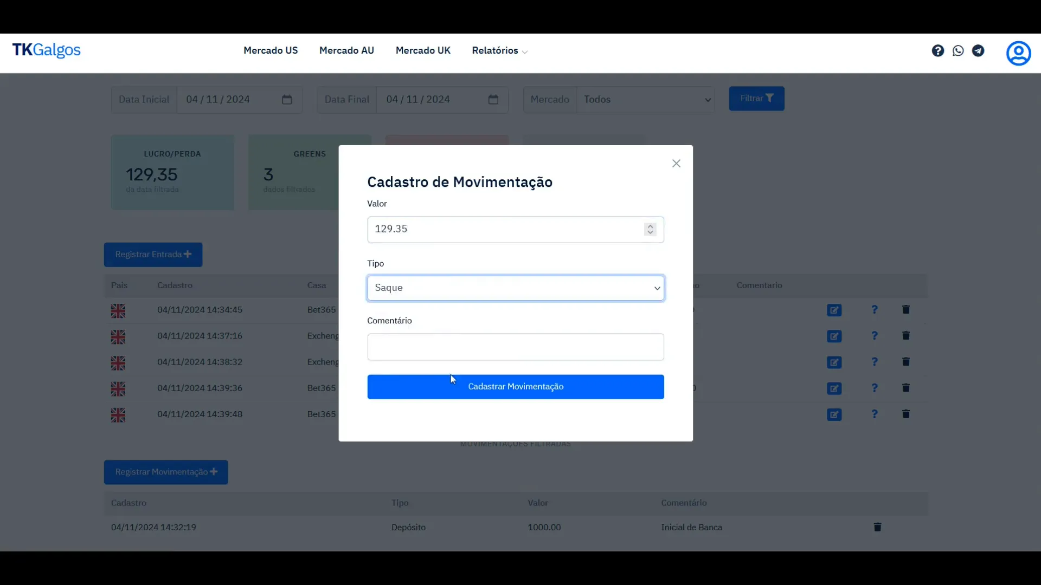This screenshot has height=585, width=1041.
Task: Click the user account profile icon
Action: [1018, 52]
